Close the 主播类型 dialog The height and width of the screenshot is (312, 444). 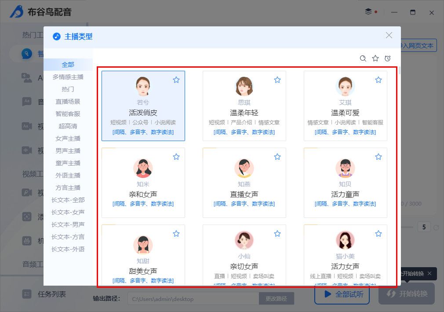click(x=389, y=35)
